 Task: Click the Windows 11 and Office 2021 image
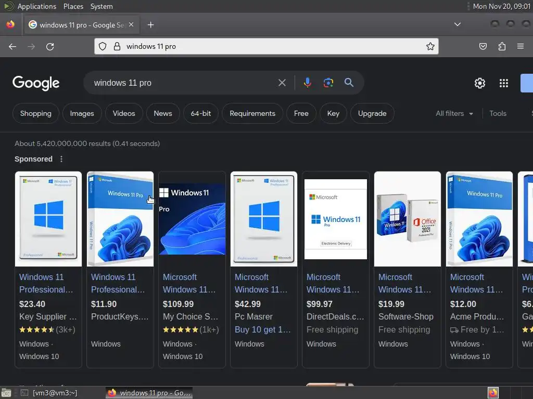[407, 219]
